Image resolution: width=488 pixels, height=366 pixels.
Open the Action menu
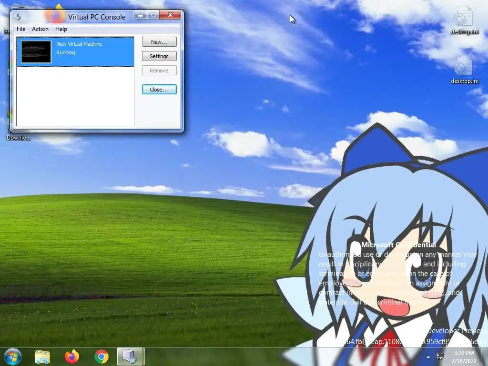click(40, 29)
